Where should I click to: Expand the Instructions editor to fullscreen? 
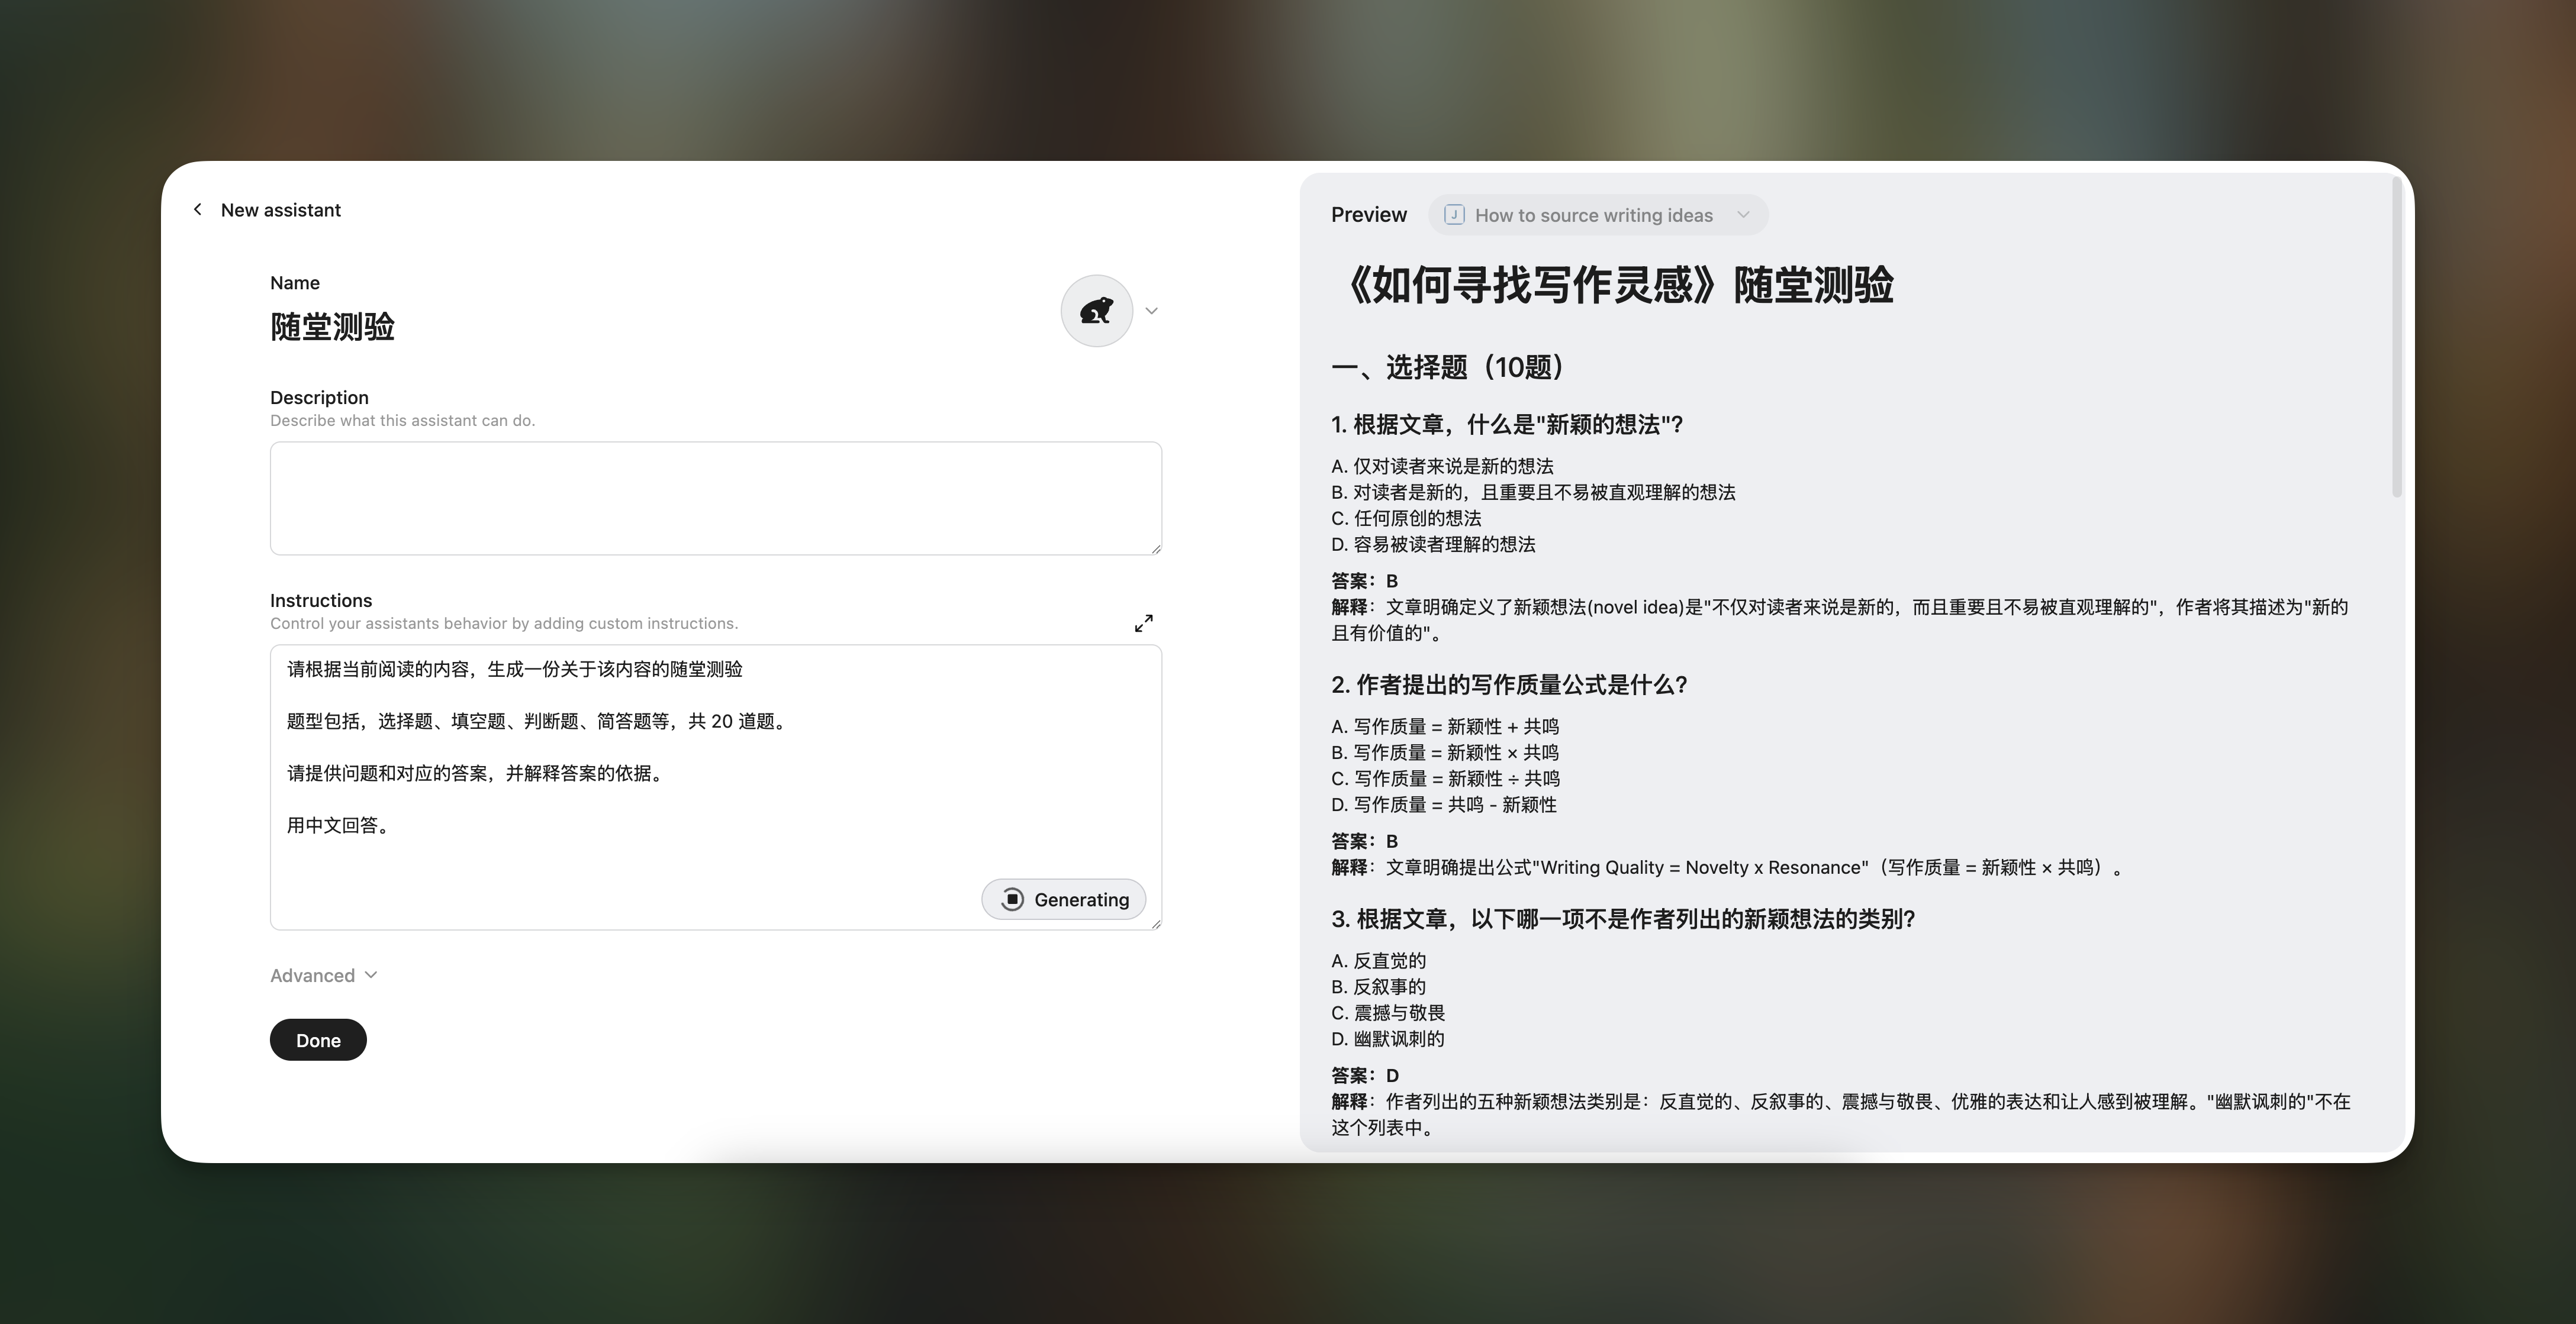[x=1144, y=624]
